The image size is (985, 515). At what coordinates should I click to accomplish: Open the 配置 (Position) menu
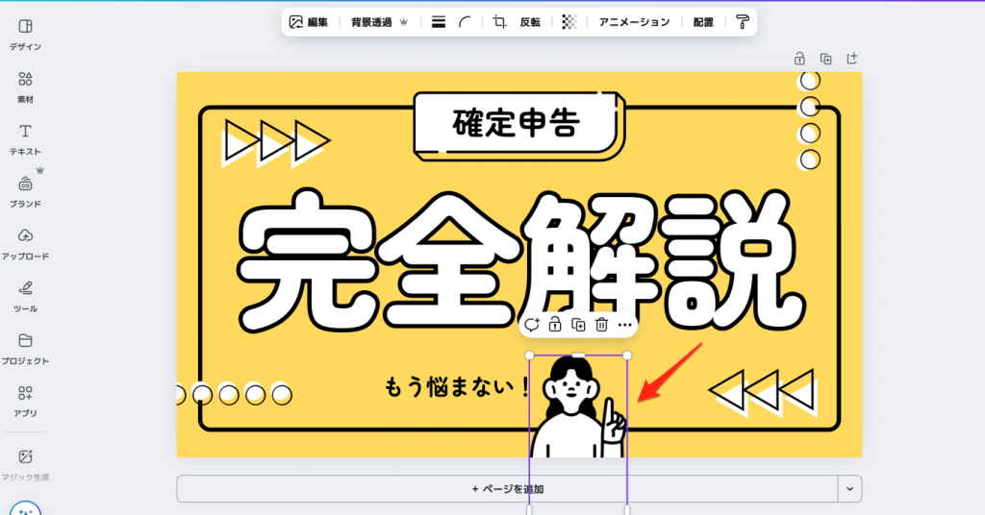tap(703, 21)
